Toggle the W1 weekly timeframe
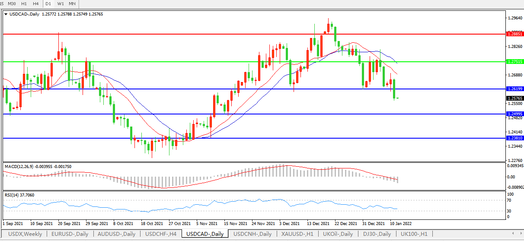This screenshot has width=524, height=241. point(61,3)
